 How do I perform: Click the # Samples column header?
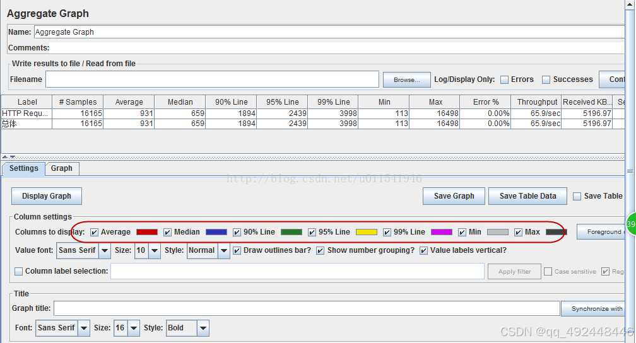[78, 102]
